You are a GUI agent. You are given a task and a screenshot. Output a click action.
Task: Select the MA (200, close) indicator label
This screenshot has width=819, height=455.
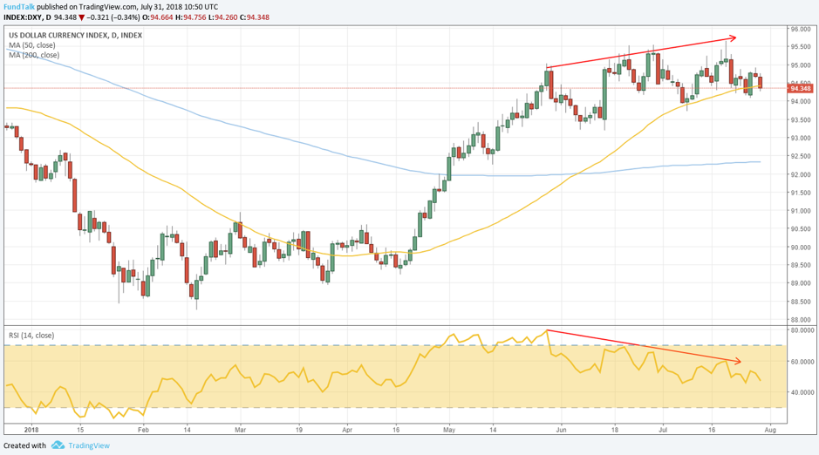[32, 55]
